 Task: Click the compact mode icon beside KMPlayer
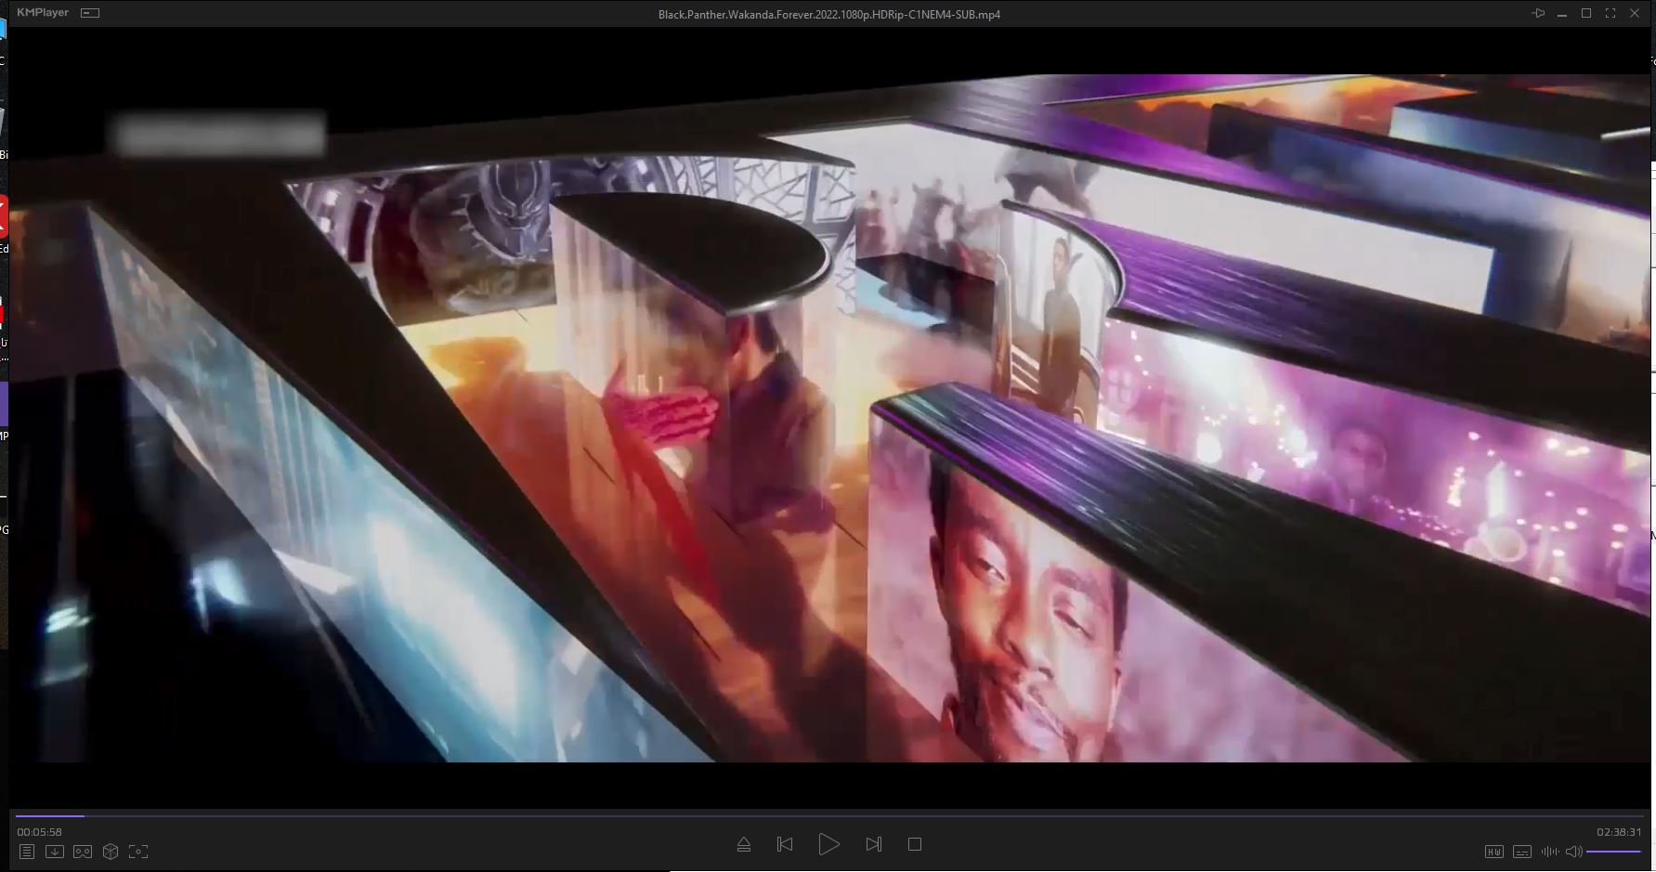(x=90, y=13)
